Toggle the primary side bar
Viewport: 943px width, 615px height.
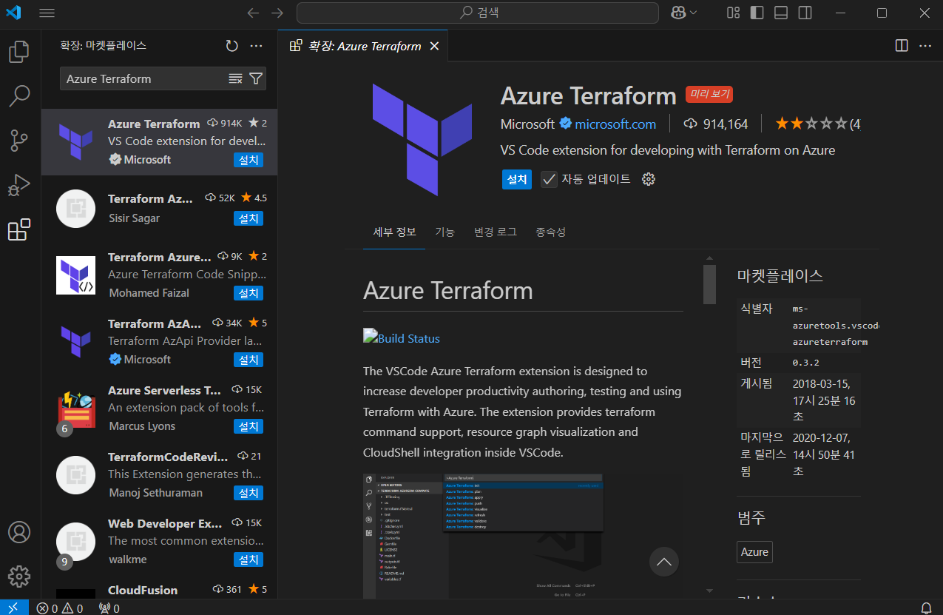pos(757,13)
